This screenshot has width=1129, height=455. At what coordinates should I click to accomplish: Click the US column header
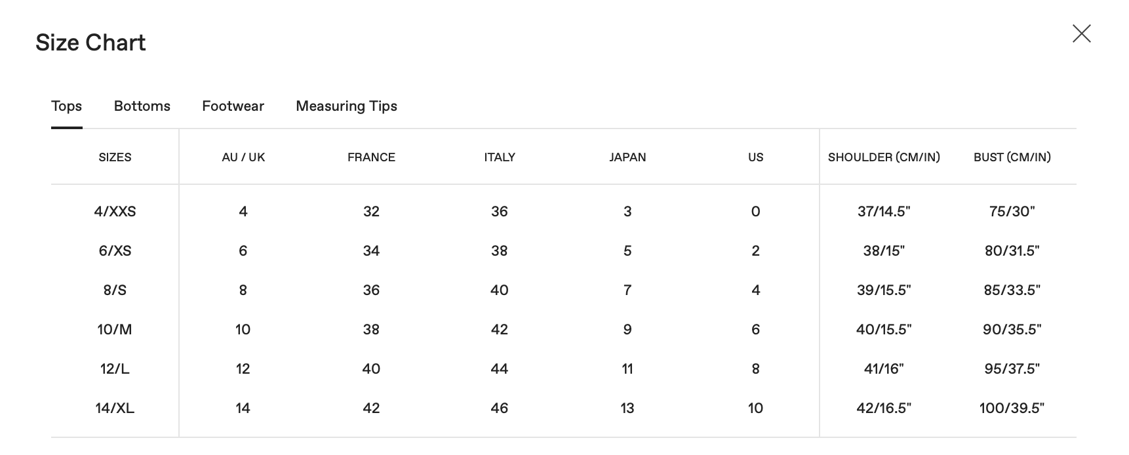755,157
